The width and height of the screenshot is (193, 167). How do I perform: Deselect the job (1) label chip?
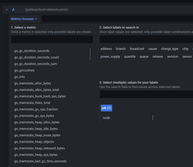pyautogui.click(x=107, y=108)
